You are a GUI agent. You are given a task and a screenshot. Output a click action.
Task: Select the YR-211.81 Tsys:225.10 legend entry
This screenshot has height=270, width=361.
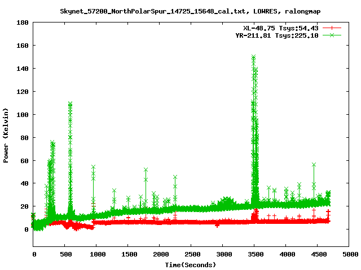277,35
